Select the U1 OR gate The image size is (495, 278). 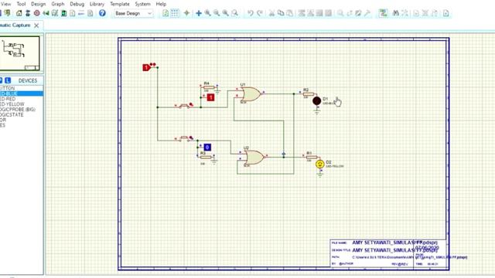tap(251, 94)
